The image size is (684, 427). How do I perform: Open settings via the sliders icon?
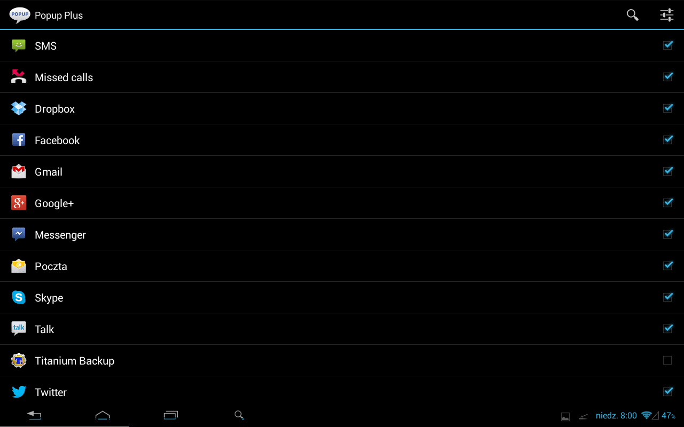click(x=667, y=15)
